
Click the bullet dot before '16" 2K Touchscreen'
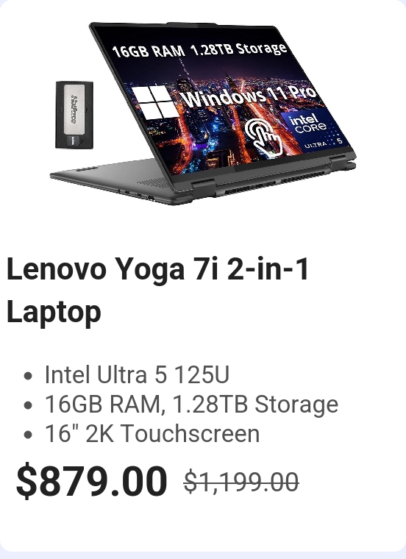[x=28, y=435]
